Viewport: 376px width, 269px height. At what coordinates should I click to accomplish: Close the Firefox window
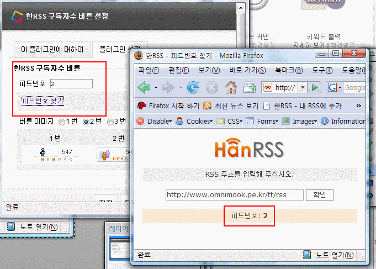[354, 53]
